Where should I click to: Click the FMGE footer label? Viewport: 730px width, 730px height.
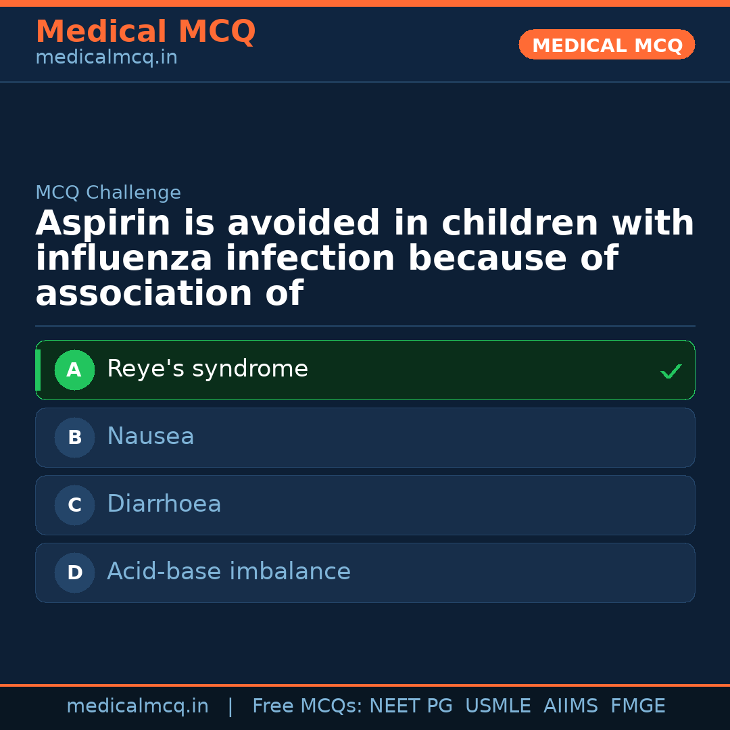(638, 706)
